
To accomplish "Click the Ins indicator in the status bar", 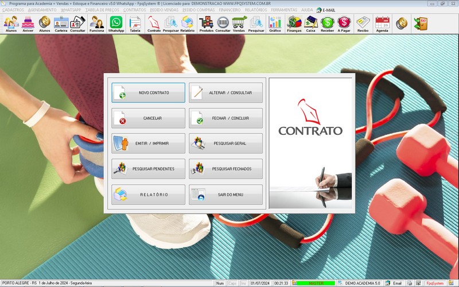I will (x=243, y=283).
